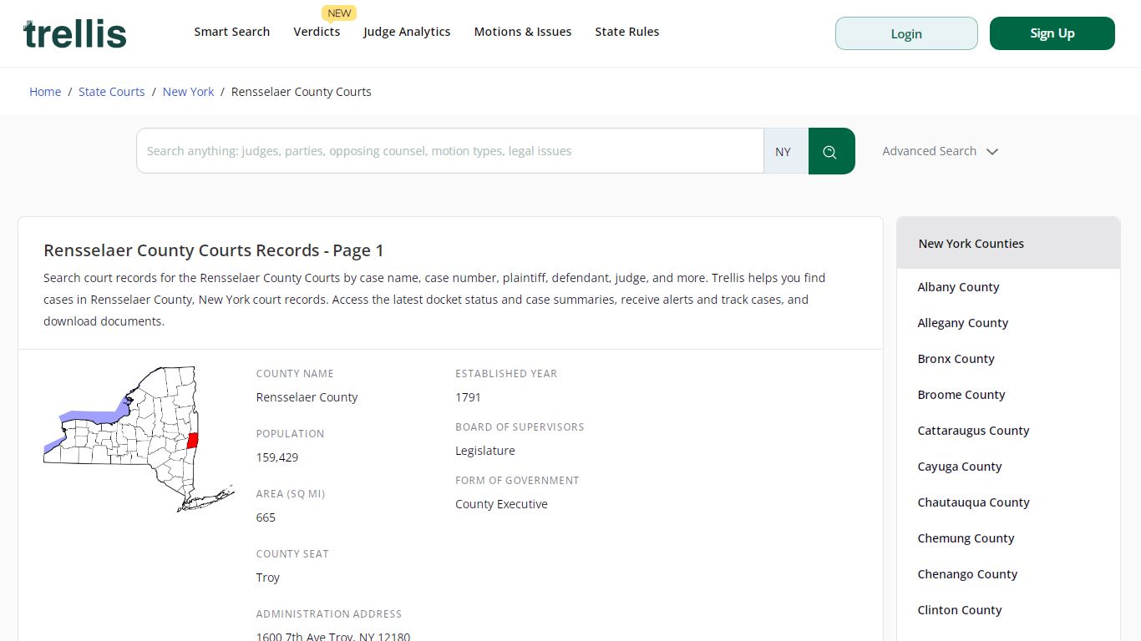
Task: Open New York breadcrumb link
Action: 189,92
